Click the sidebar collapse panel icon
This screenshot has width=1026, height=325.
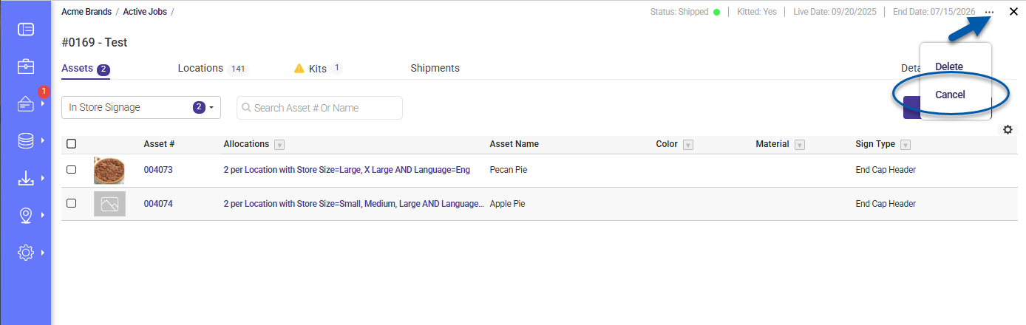click(26, 30)
